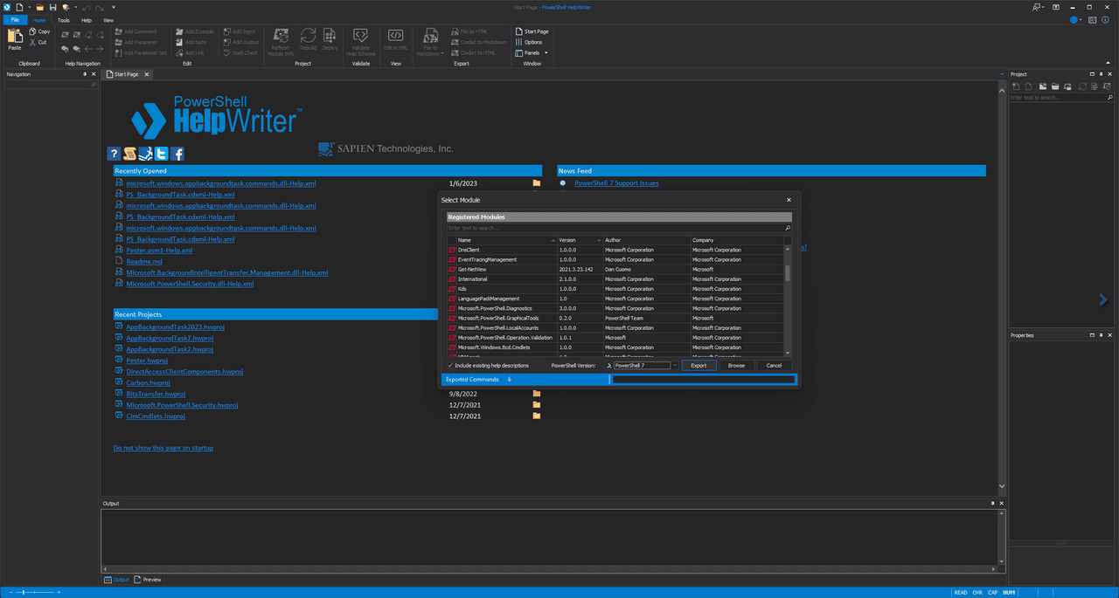Click the Copy icon in the ribbon
The width and height of the screenshot is (1119, 598).
coord(32,31)
